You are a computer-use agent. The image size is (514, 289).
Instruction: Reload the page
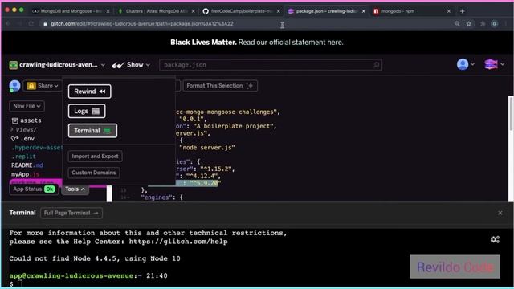[31, 24]
